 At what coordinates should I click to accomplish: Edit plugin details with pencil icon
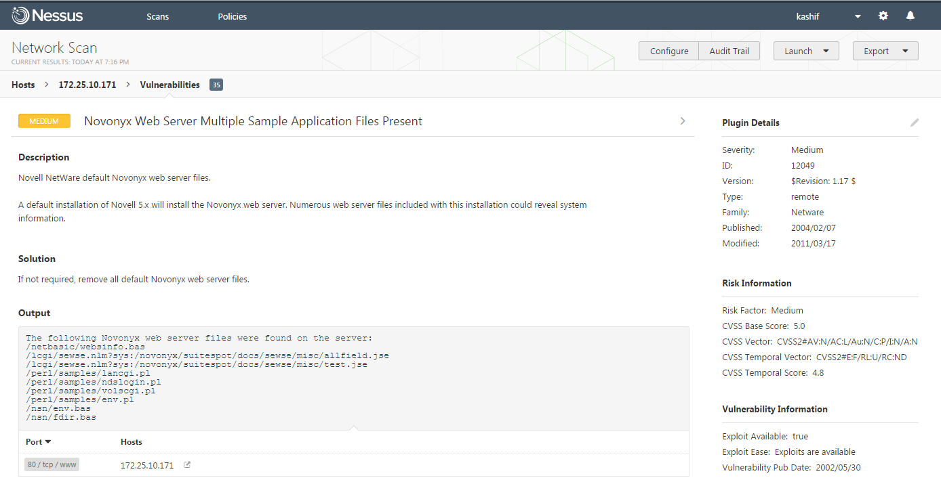coord(915,123)
